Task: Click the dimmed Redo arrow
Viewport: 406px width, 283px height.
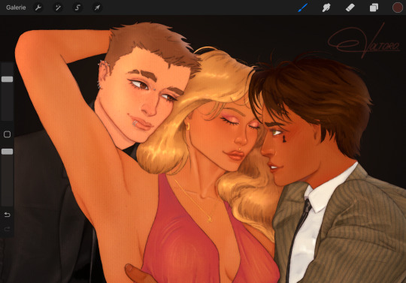Action: tap(7, 229)
